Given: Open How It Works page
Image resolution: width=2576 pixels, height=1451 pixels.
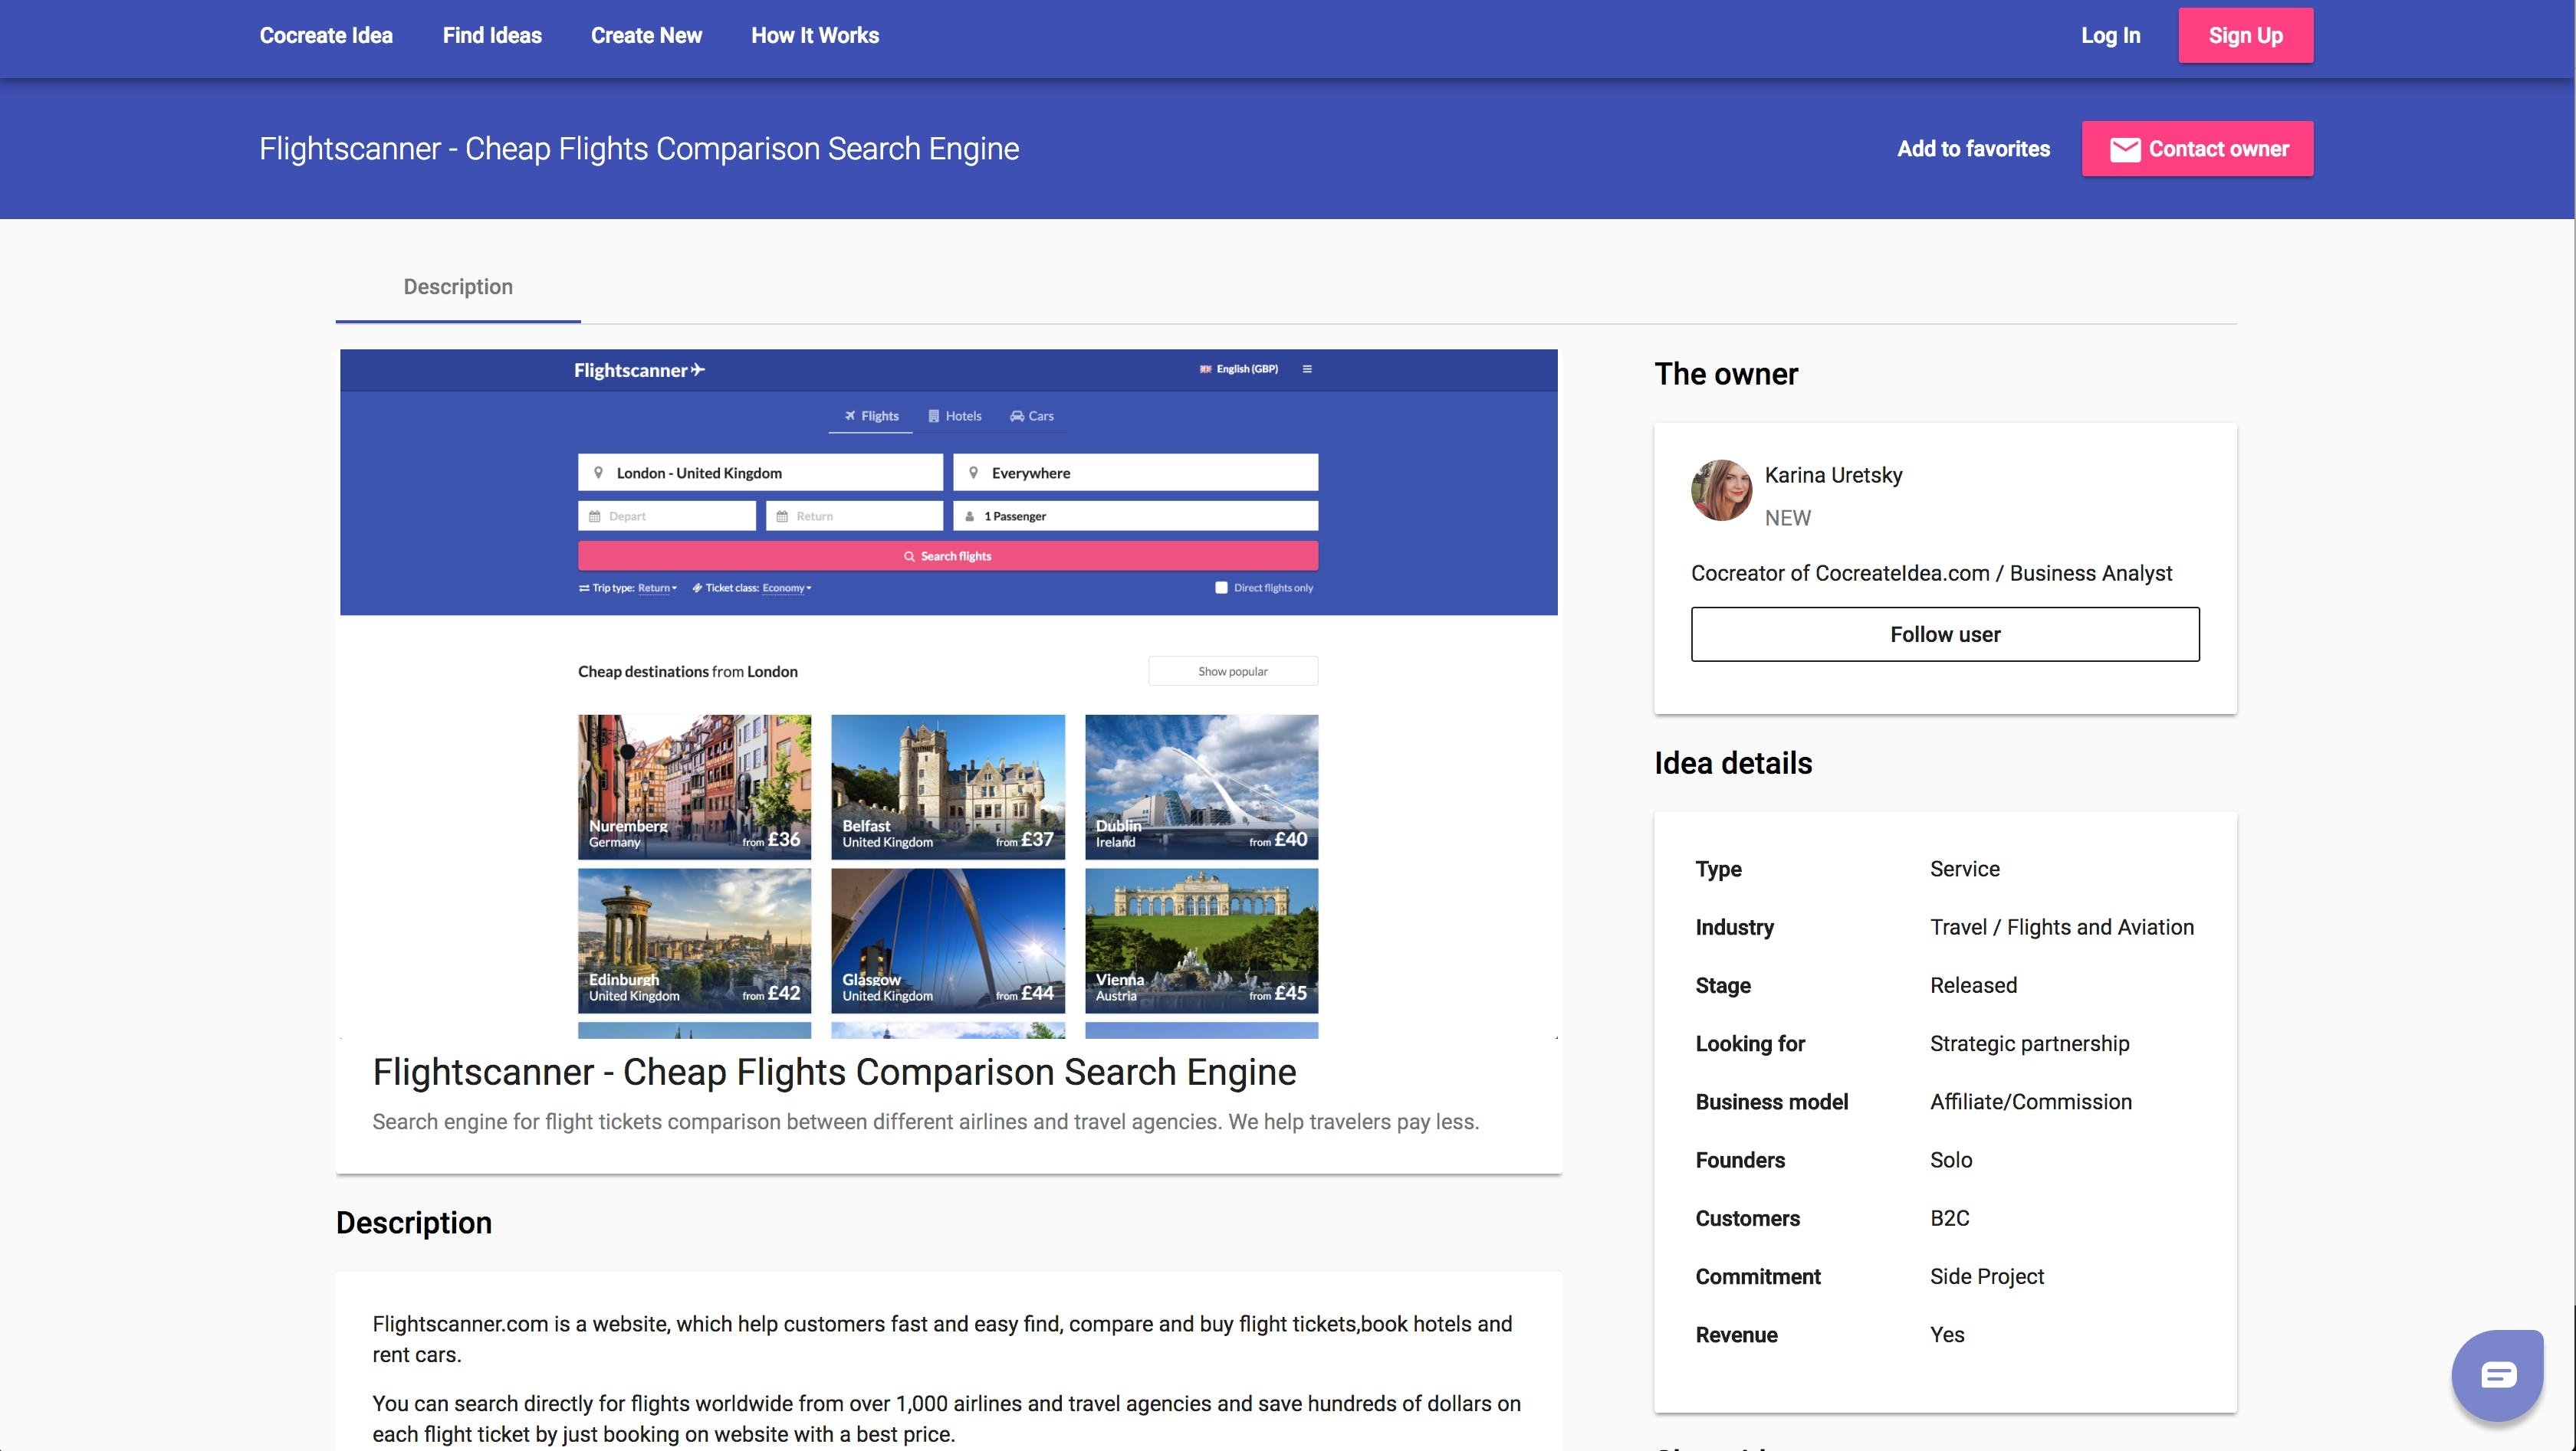Looking at the screenshot, I should 815,35.
